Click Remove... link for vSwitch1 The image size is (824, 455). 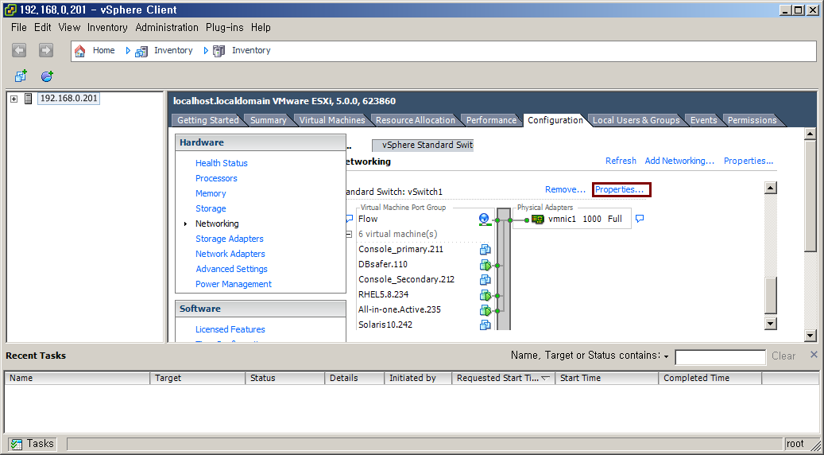click(565, 190)
